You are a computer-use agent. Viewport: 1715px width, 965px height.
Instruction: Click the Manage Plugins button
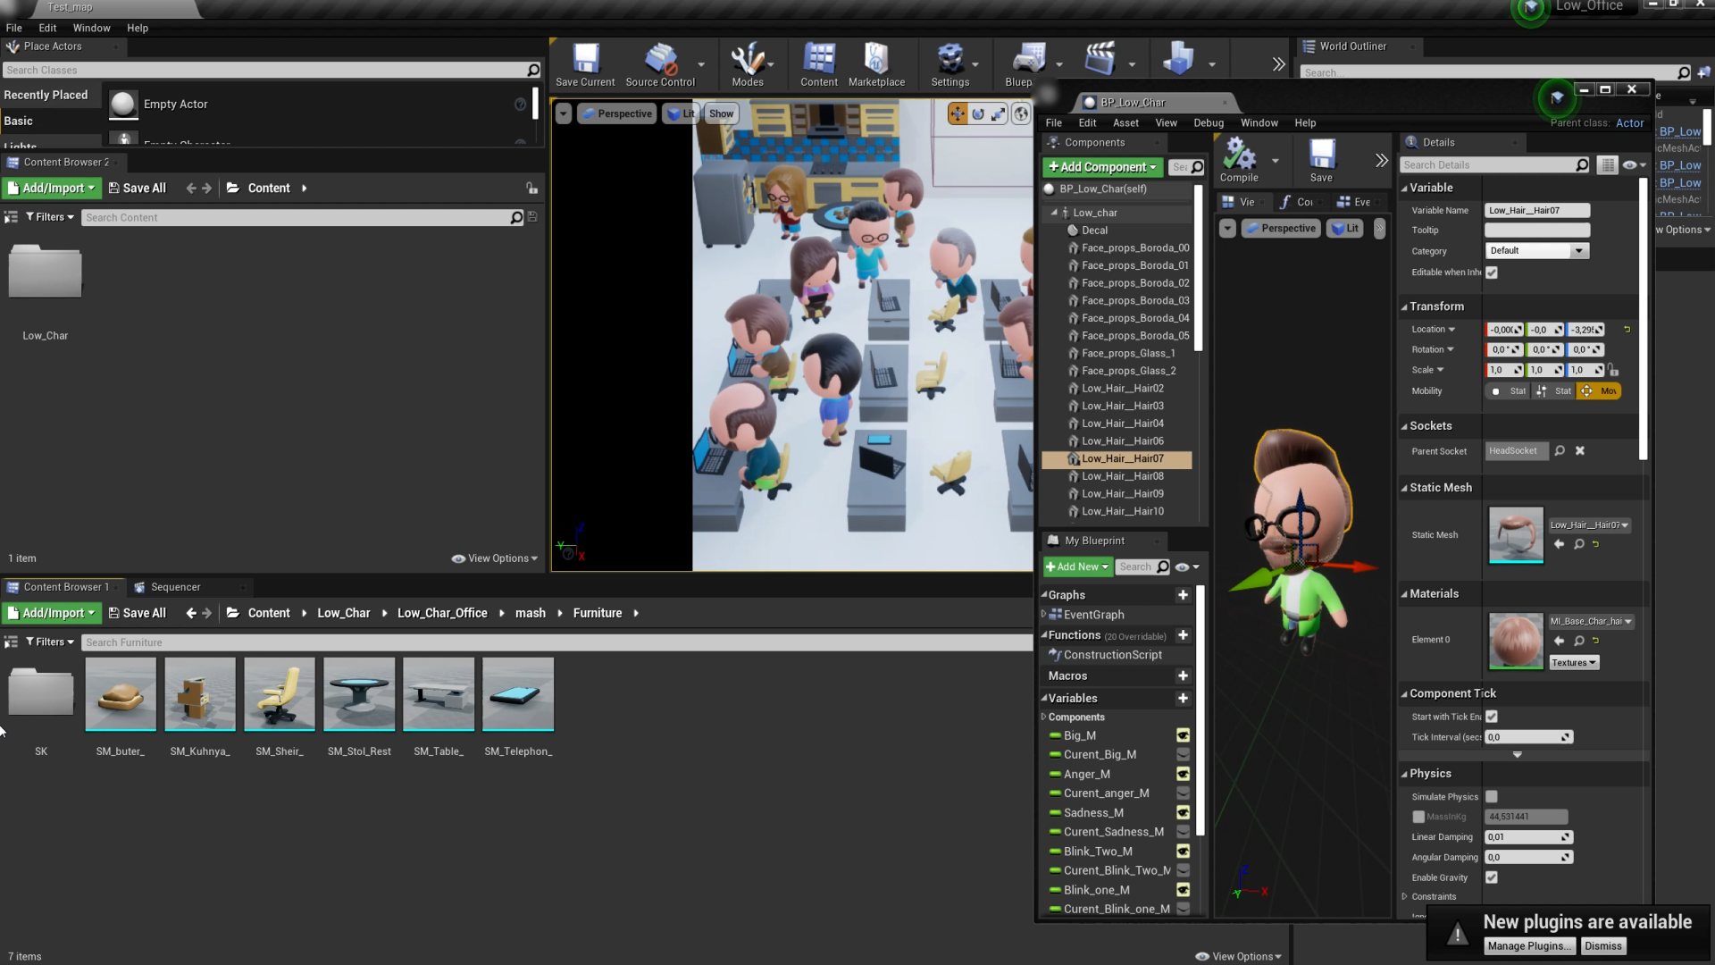coord(1529,945)
